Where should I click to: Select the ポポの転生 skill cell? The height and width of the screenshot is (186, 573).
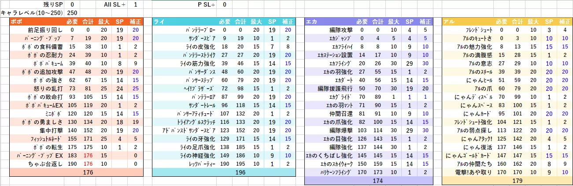[x=37, y=147]
